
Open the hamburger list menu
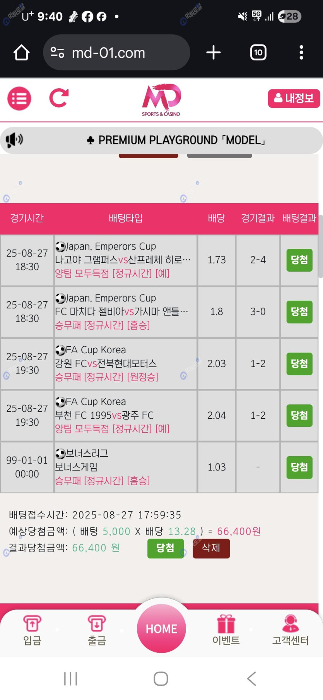19,99
